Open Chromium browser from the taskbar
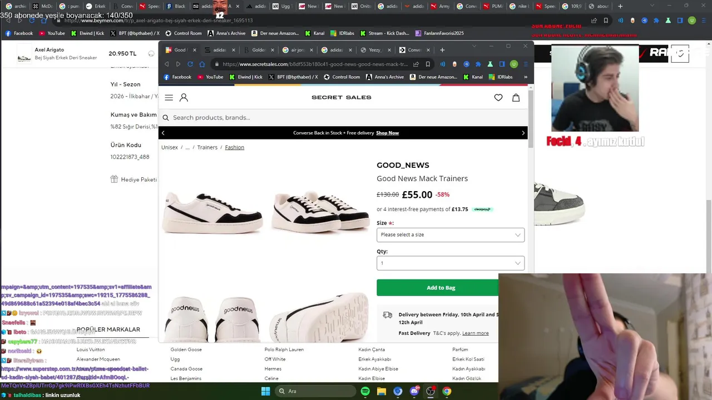The height and width of the screenshot is (400, 712). pyautogui.click(x=398, y=391)
